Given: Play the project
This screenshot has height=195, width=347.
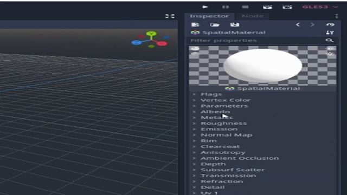Looking at the screenshot, I should click(205, 7).
